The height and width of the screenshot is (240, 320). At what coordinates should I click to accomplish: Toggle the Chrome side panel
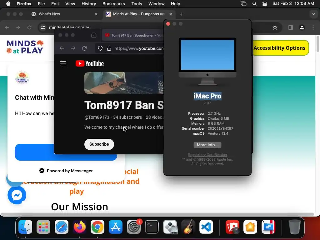click(290, 27)
